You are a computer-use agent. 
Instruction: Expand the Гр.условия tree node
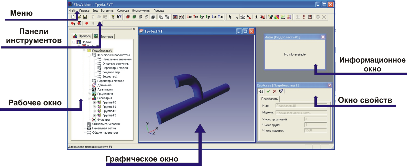(x=89, y=94)
